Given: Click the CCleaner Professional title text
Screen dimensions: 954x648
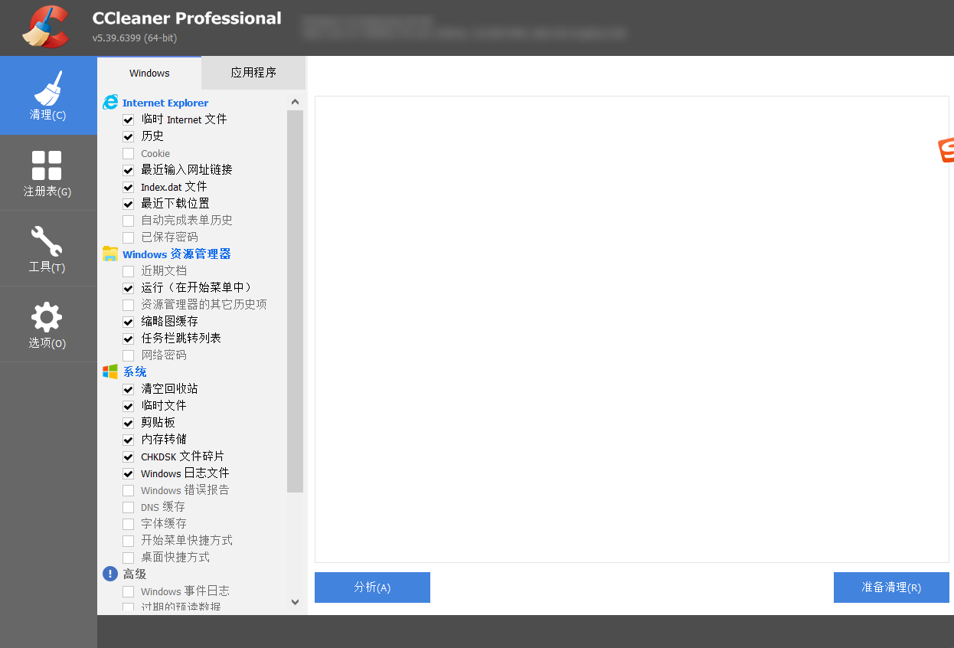Looking at the screenshot, I should 187,18.
